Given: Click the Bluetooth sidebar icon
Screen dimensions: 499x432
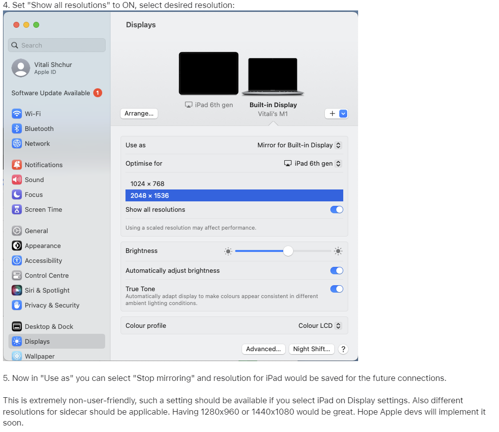Looking at the screenshot, I should click(17, 128).
